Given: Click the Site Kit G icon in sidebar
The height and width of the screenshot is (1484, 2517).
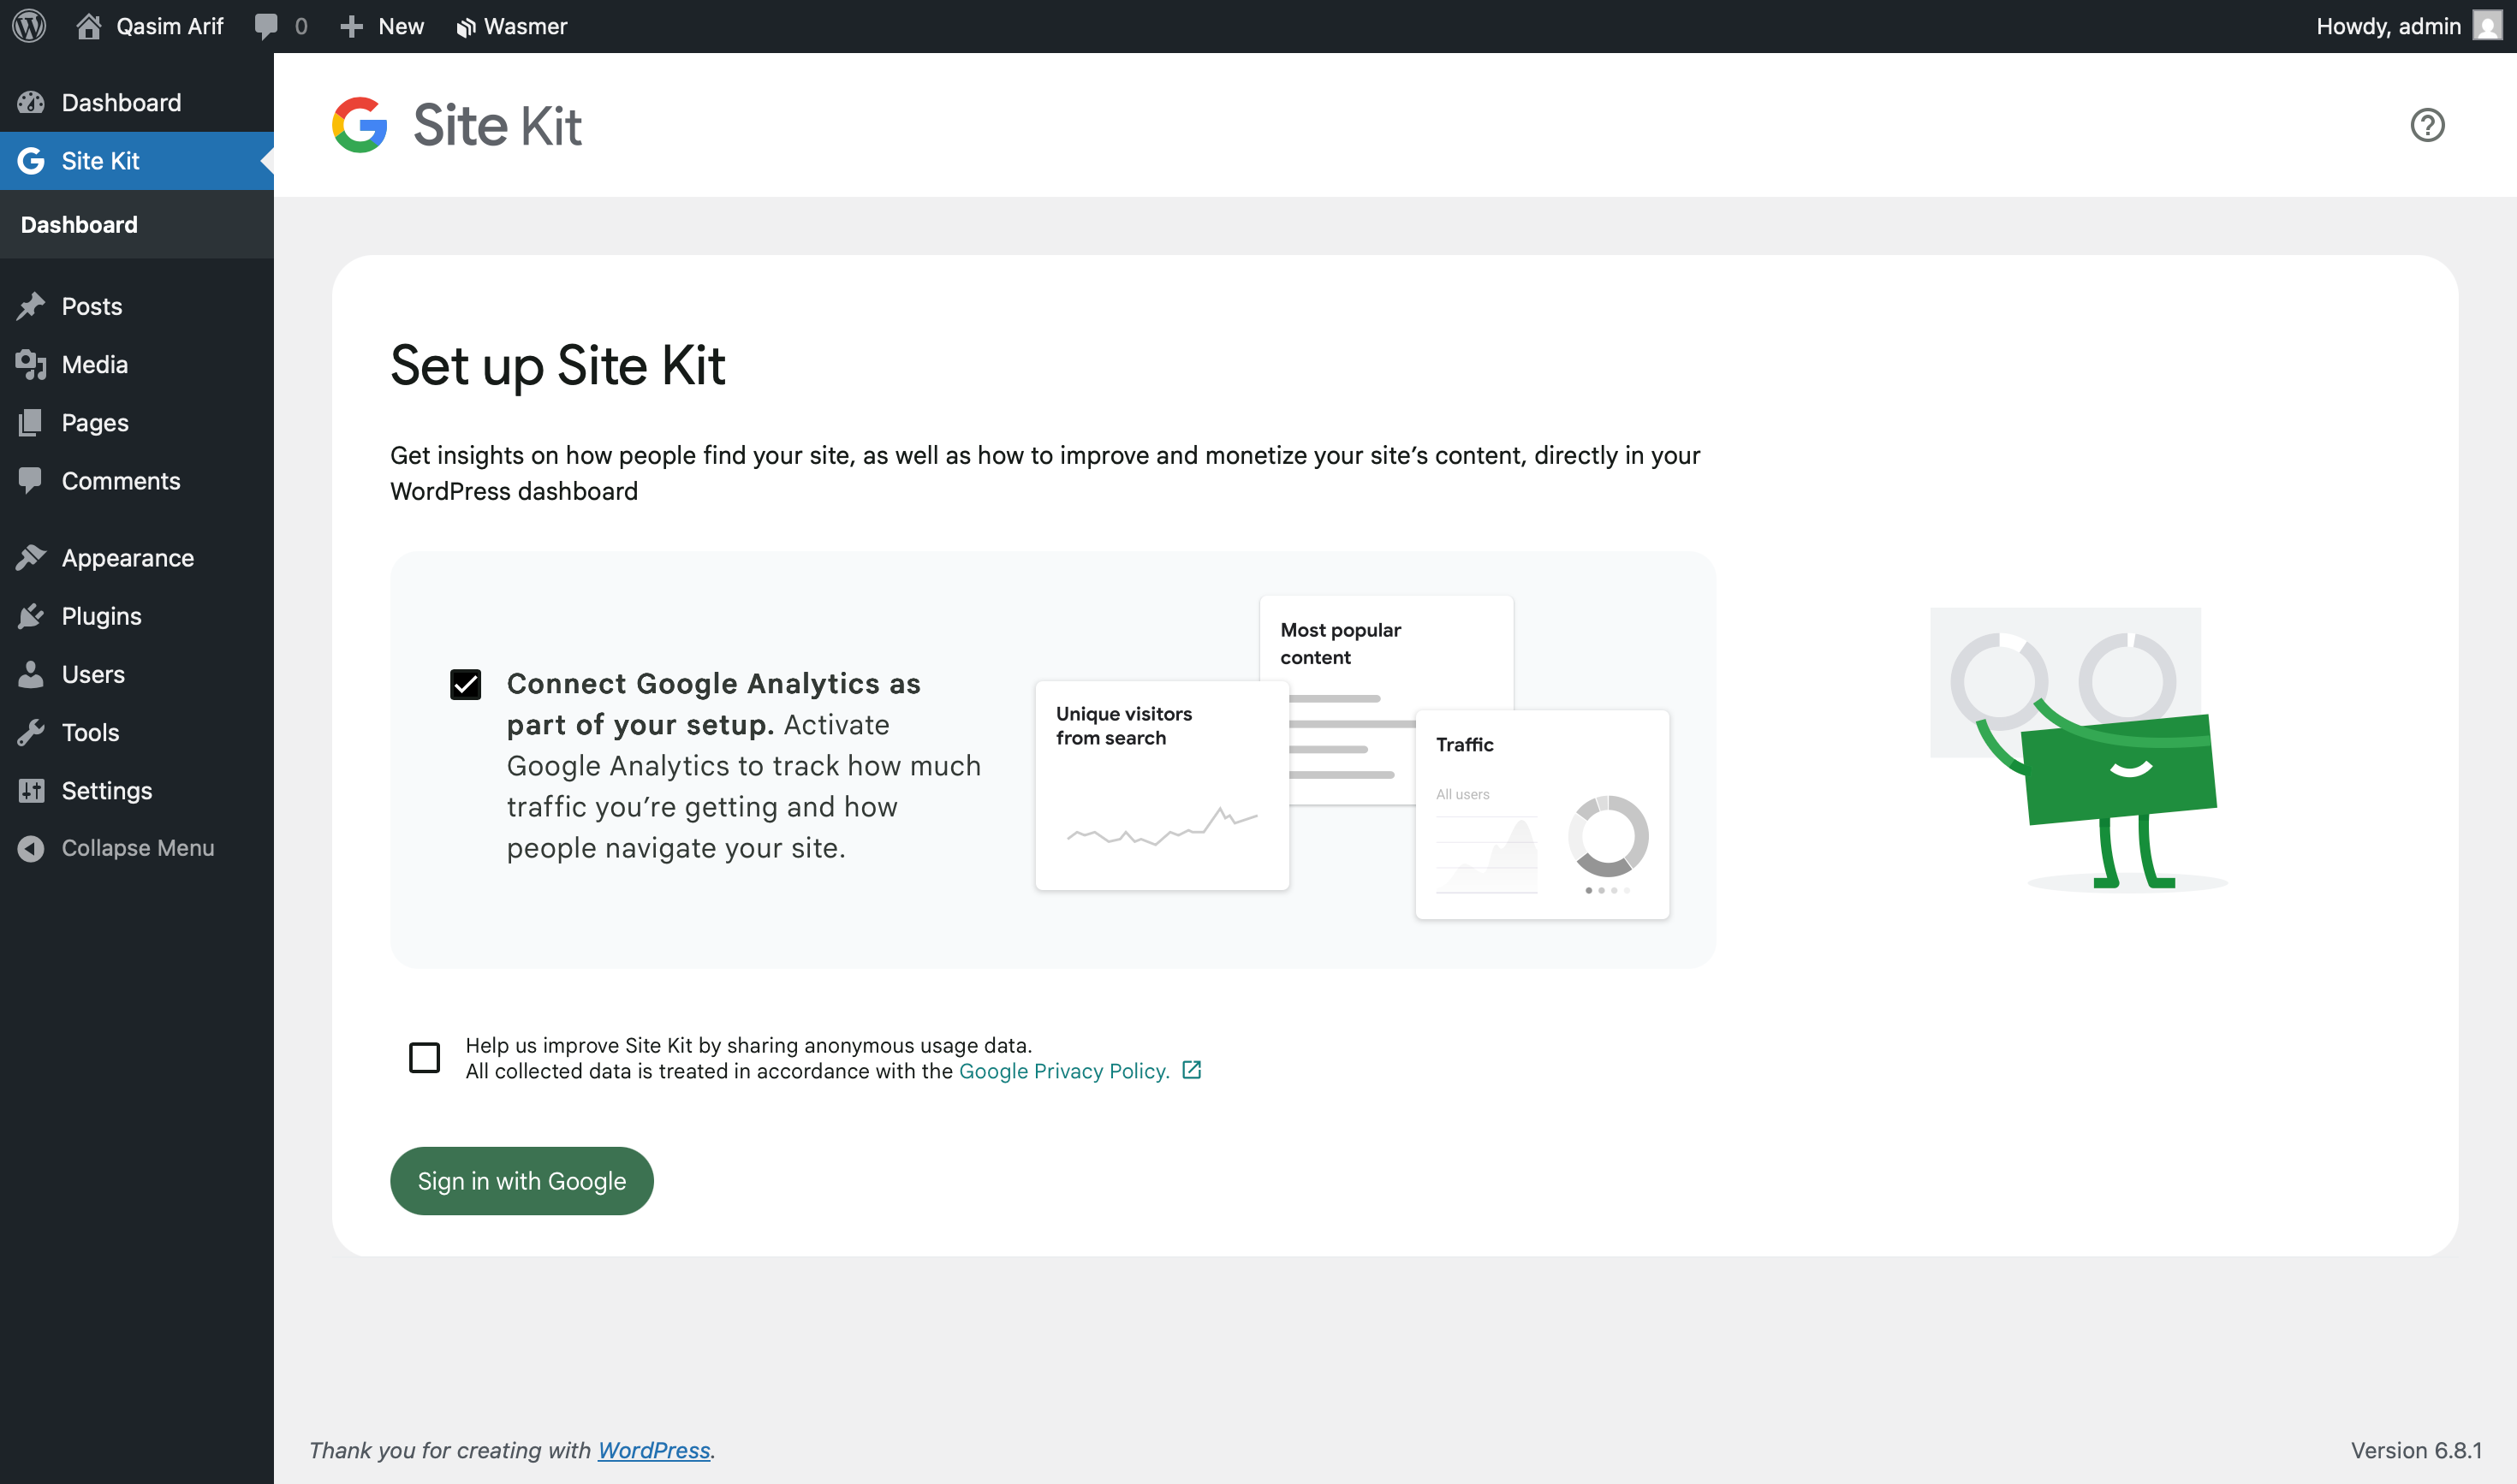Looking at the screenshot, I should 31,161.
